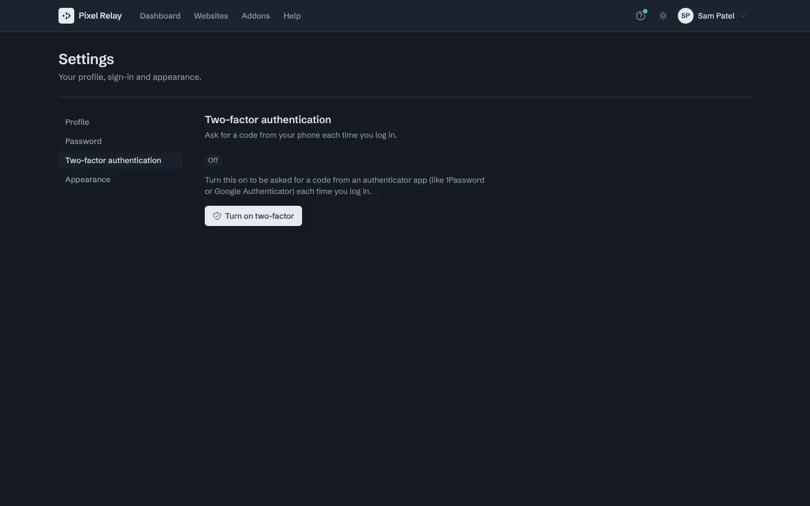
Task: Click the Pixel Relay logo icon
Action: (66, 16)
